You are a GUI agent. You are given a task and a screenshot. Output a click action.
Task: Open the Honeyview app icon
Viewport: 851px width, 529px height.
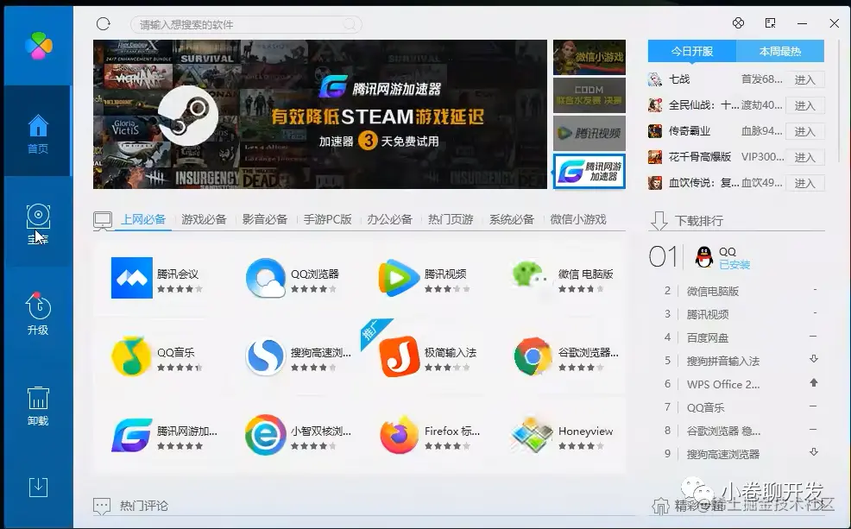coord(533,435)
